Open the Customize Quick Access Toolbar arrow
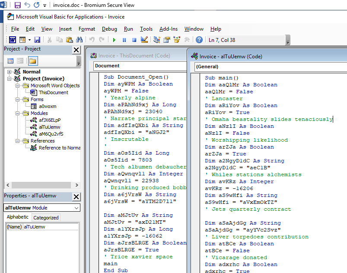This screenshot has width=347, height=273. 45,5
